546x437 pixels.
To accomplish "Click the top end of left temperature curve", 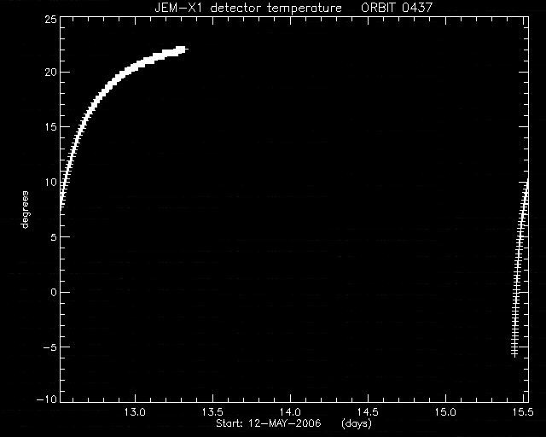I will tap(181, 50).
